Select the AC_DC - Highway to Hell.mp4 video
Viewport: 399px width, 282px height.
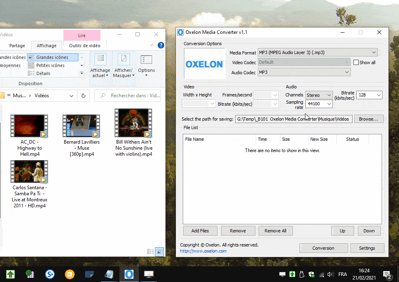coord(29,136)
